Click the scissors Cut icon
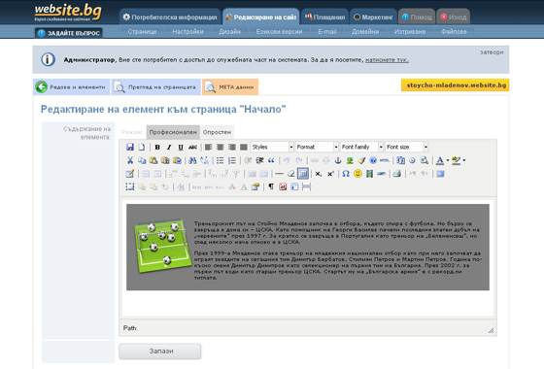Screen dimensions: 544x369 click(130, 160)
